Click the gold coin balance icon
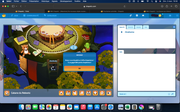The image size is (180, 112). click(160, 15)
